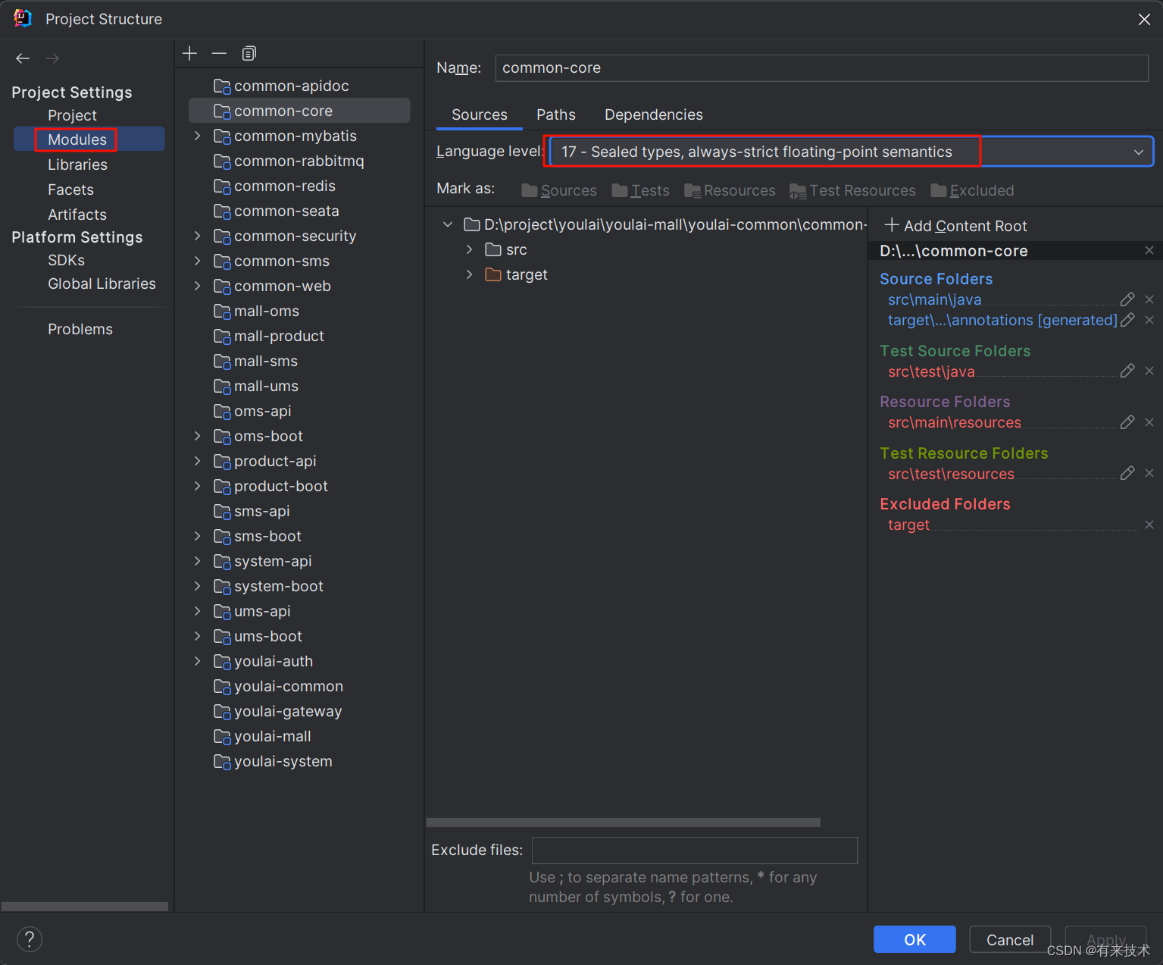Screen dimensions: 1163x965
Task: Expand the common-sms module
Action: coord(198,261)
